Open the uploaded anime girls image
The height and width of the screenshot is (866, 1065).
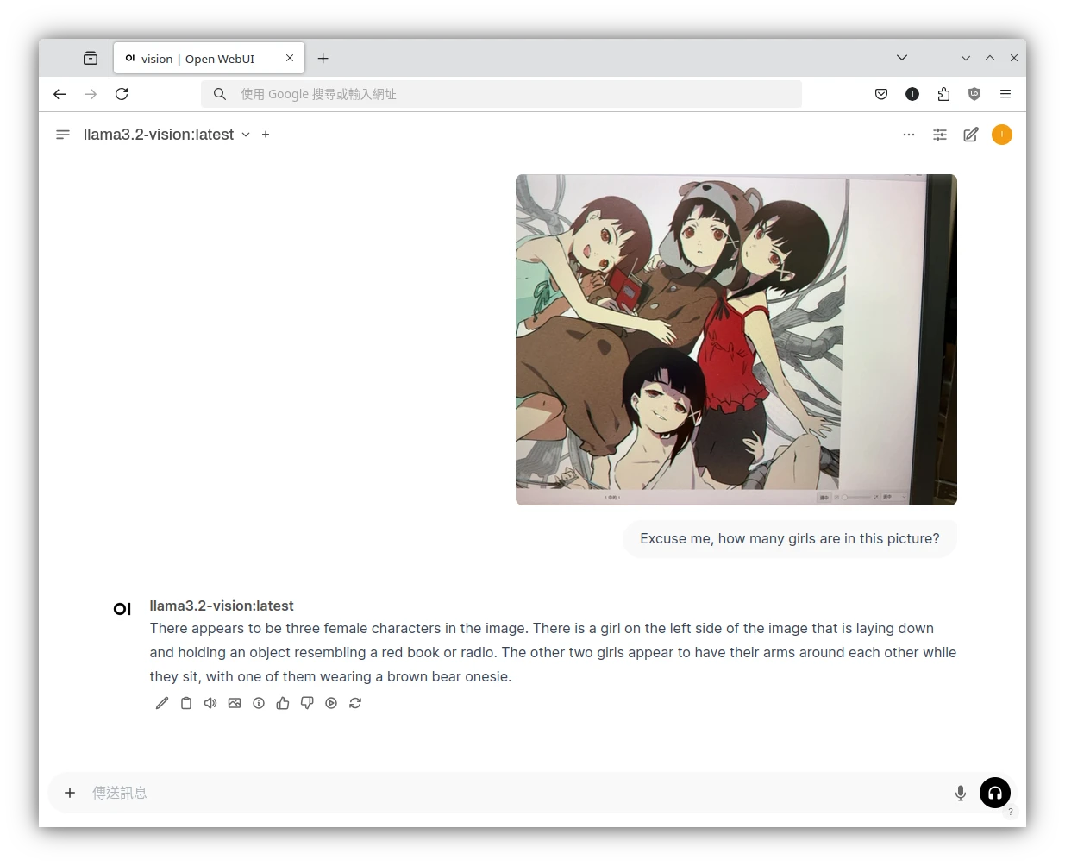pyautogui.click(x=736, y=340)
